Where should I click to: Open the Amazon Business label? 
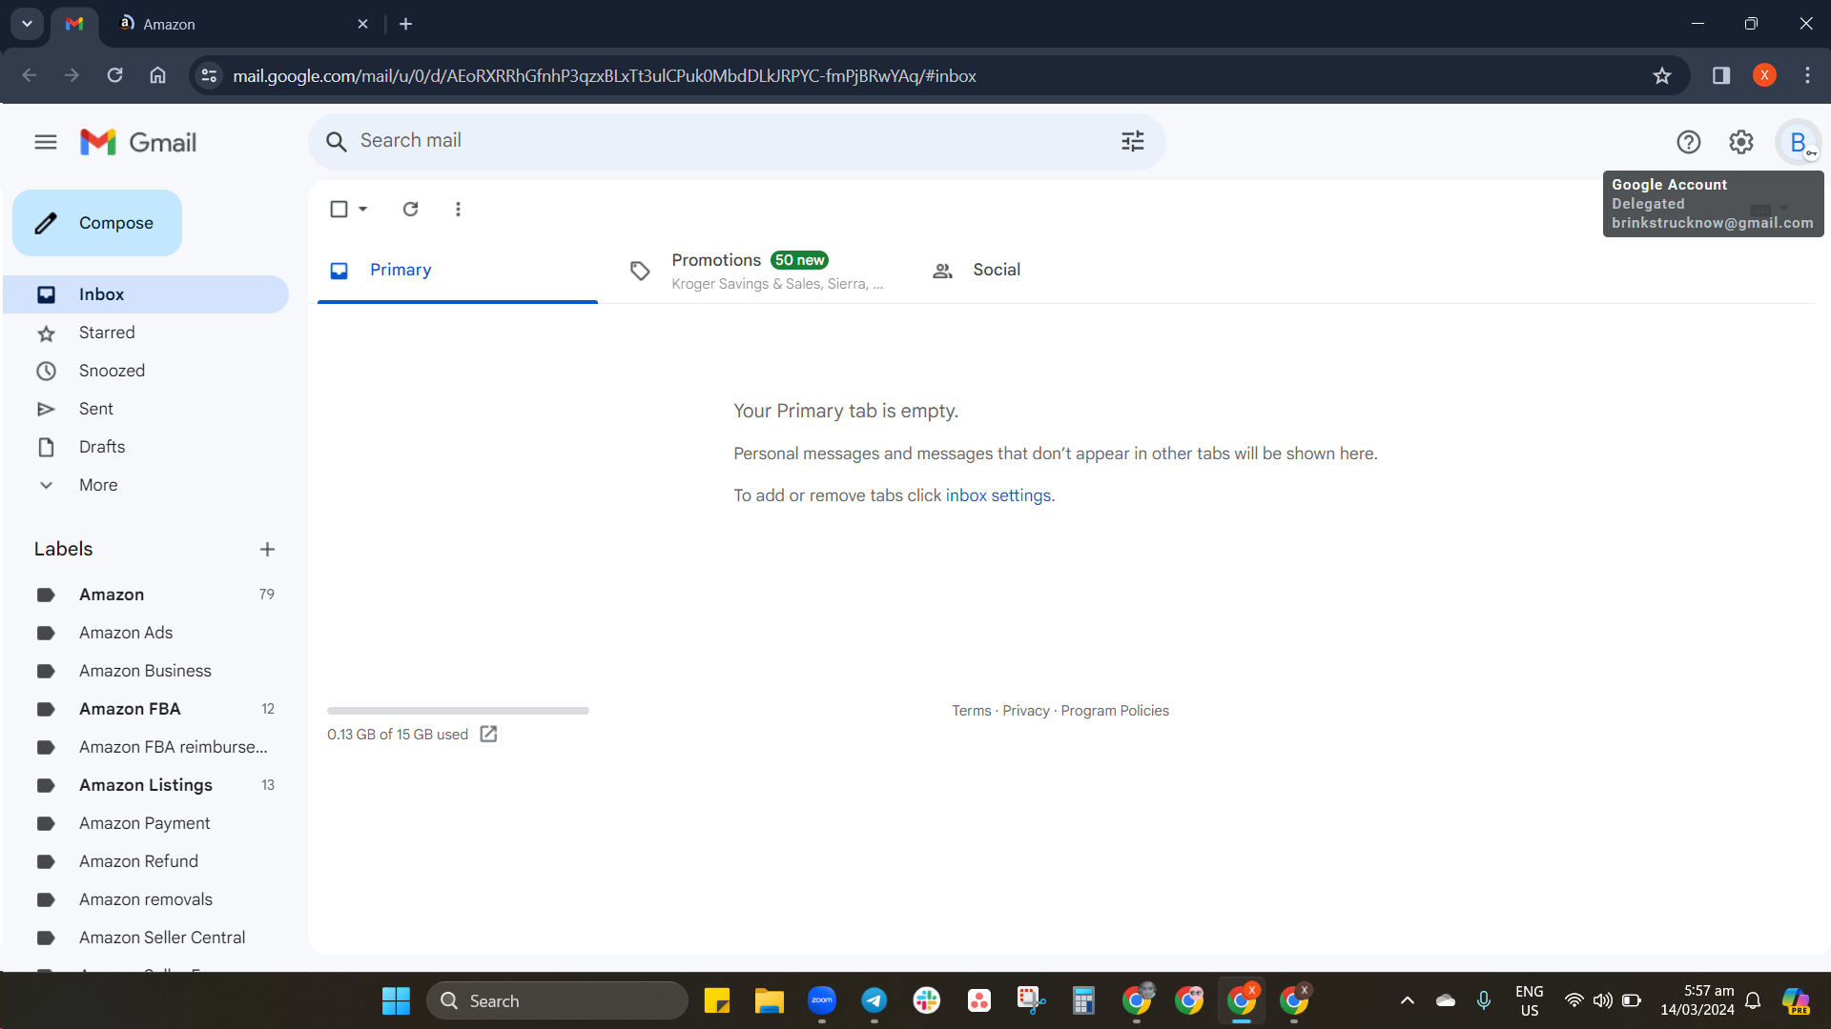[x=146, y=671]
